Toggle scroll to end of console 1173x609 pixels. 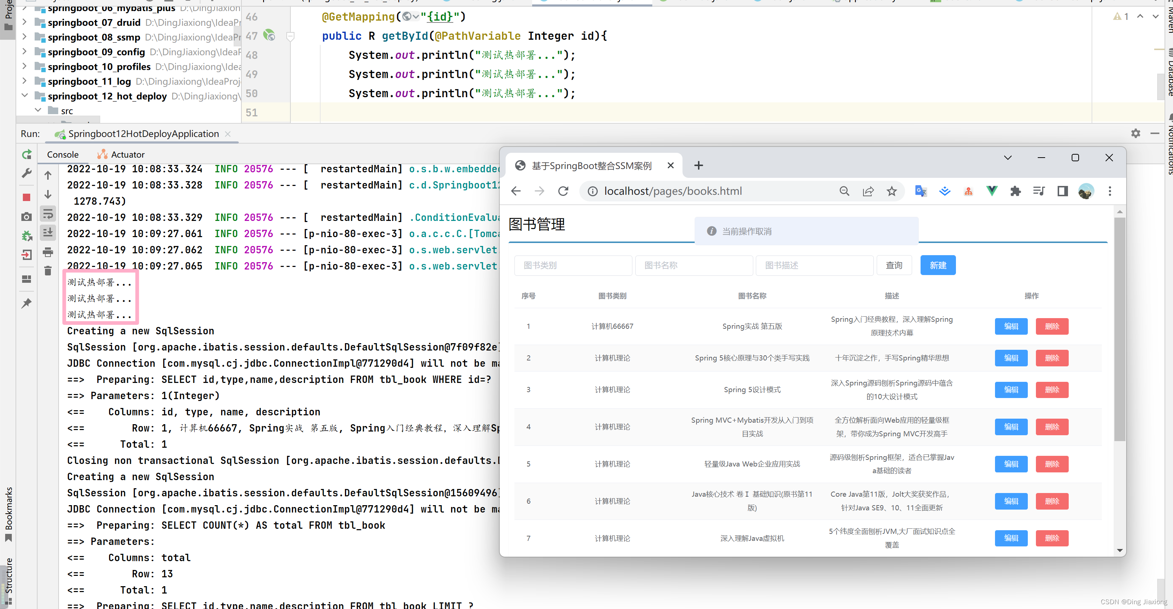(48, 233)
